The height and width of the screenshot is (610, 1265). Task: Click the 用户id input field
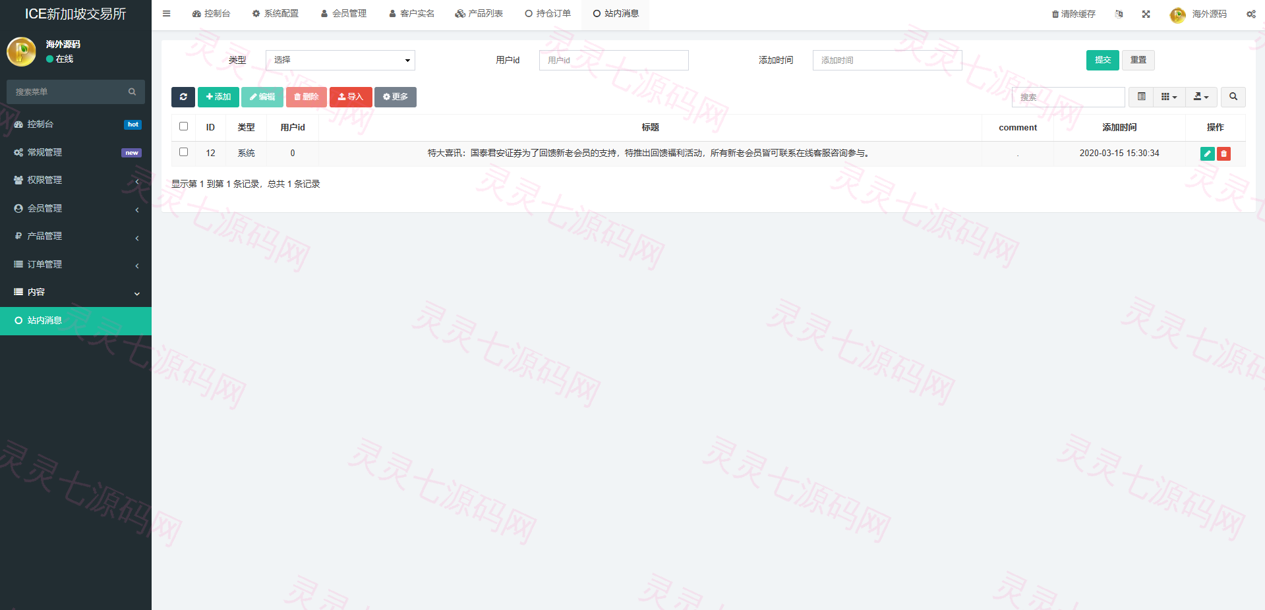pyautogui.click(x=614, y=60)
